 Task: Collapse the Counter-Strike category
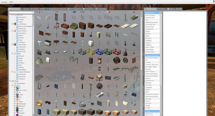pyautogui.click(x=12, y=45)
